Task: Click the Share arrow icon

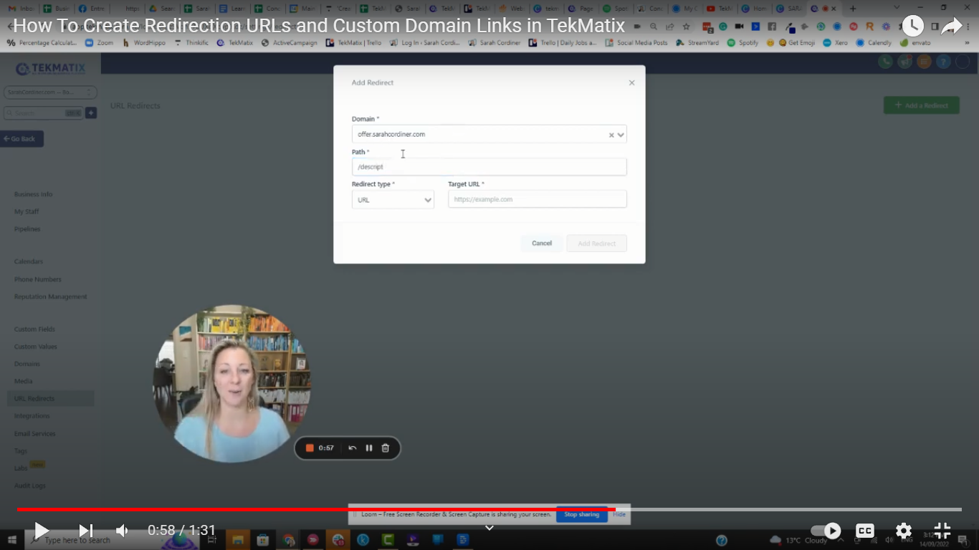Action: point(951,26)
